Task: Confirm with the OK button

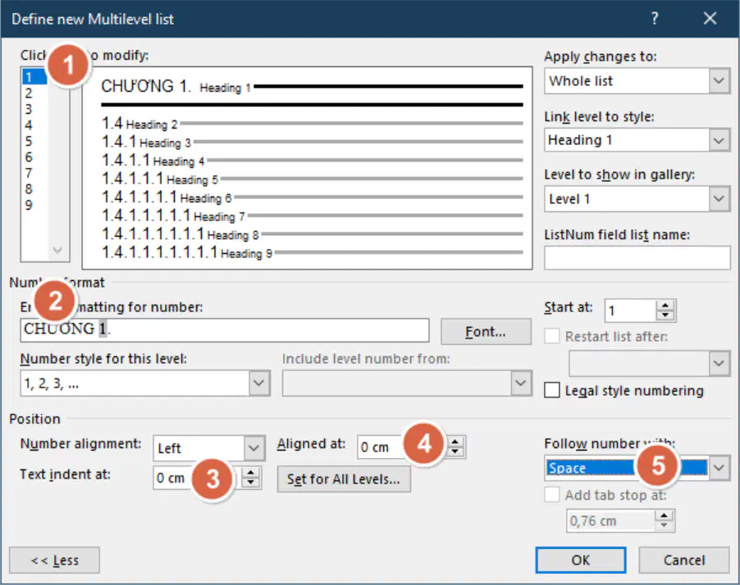Action: pos(581,560)
